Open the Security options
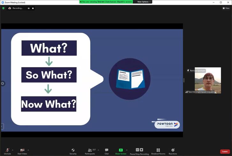This screenshot has height=156, width=232. pyautogui.click(x=73, y=150)
